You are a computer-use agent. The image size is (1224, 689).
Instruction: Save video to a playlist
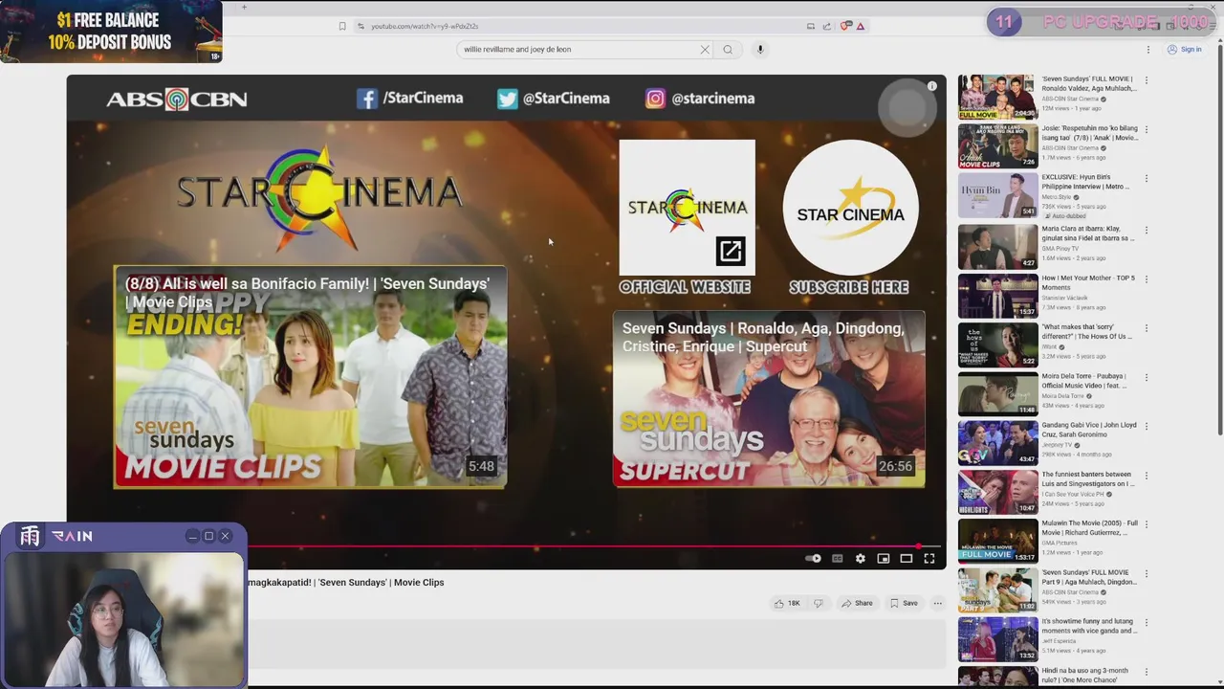point(904,603)
